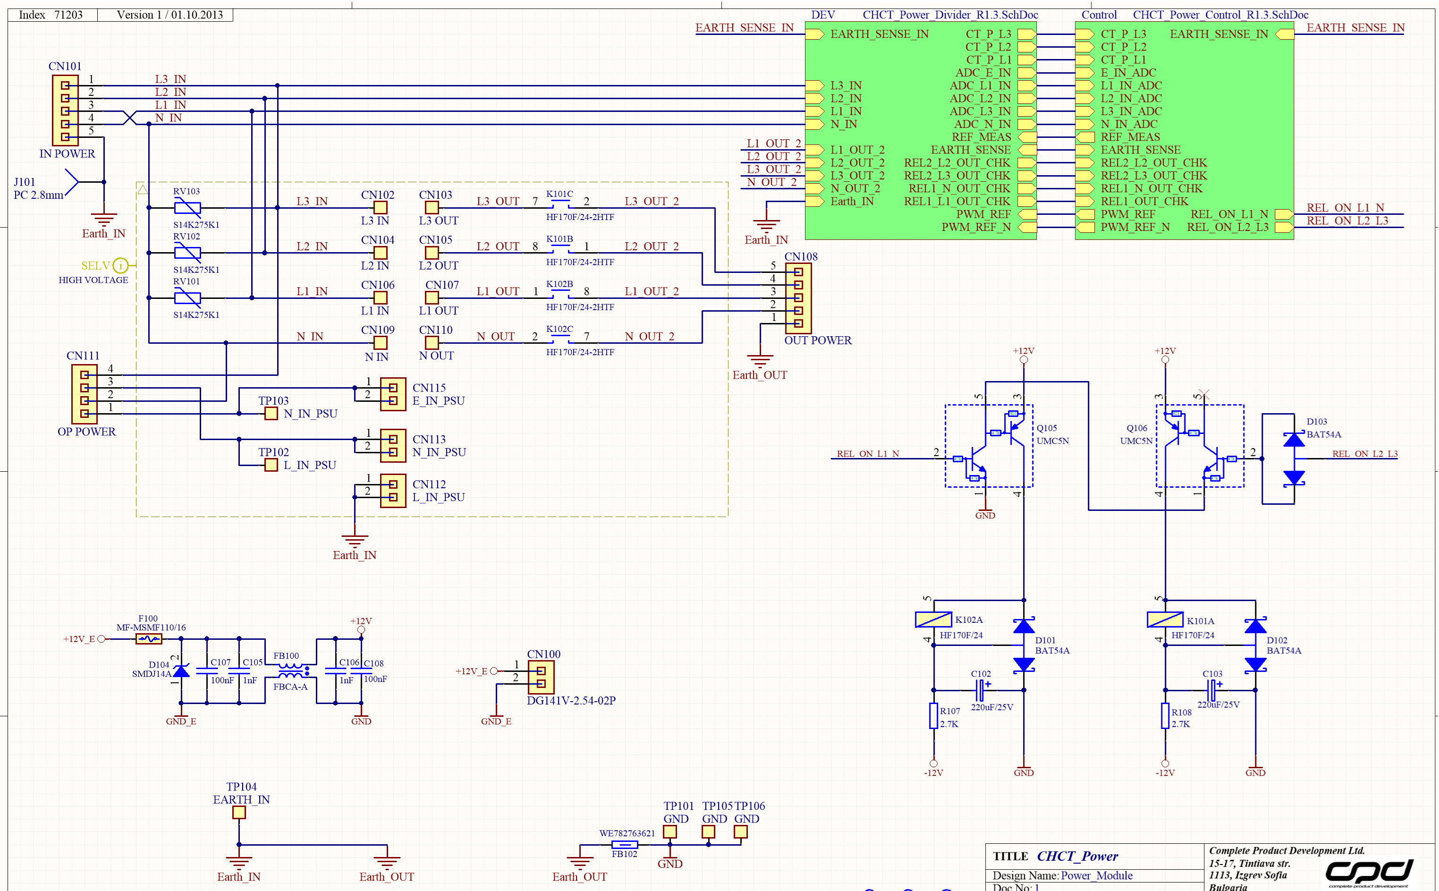The width and height of the screenshot is (1439, 891).
Task: Click test point TP103 square pad
Action: click(x=271, y=414)
